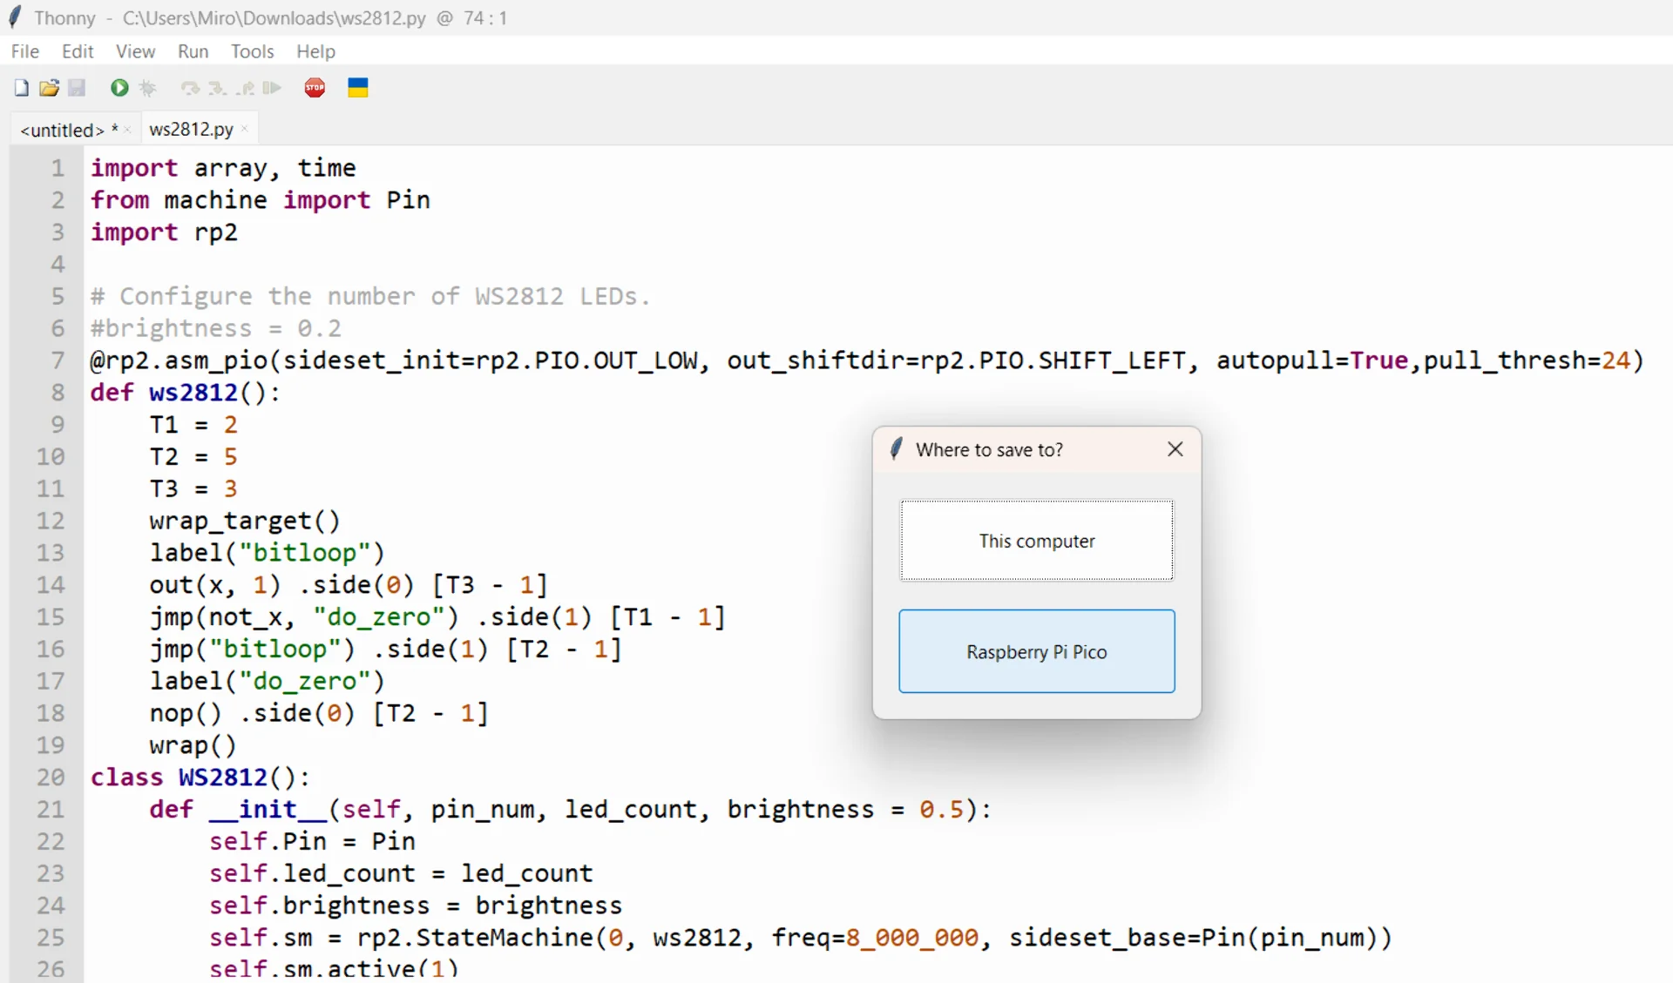This screenshot has height=983, width=1673.
Task: Click the Open file folder icon
Action: click(49, 88)
